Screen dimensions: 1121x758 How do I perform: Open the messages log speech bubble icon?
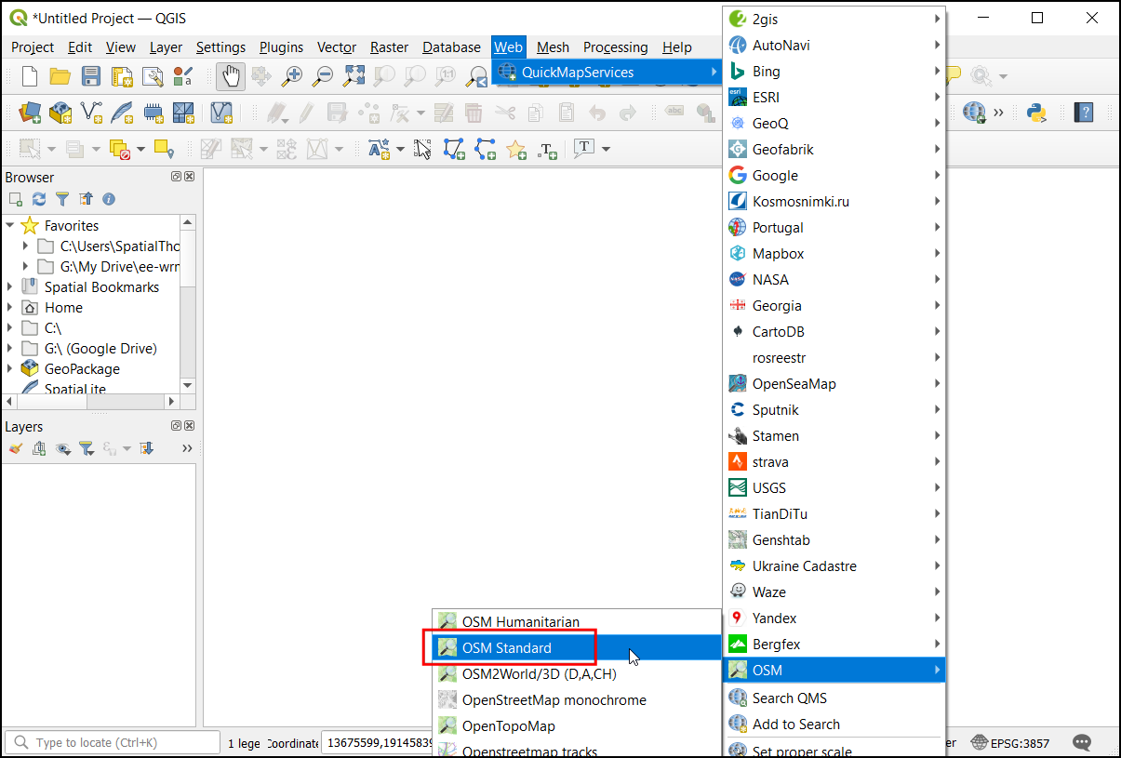[x=1082, y=742]
